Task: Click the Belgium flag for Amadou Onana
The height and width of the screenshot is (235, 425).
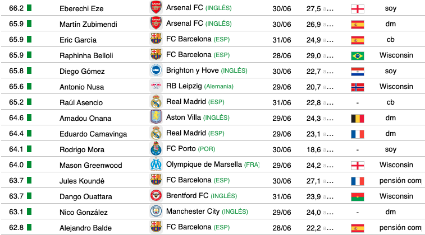Action: 357,118
